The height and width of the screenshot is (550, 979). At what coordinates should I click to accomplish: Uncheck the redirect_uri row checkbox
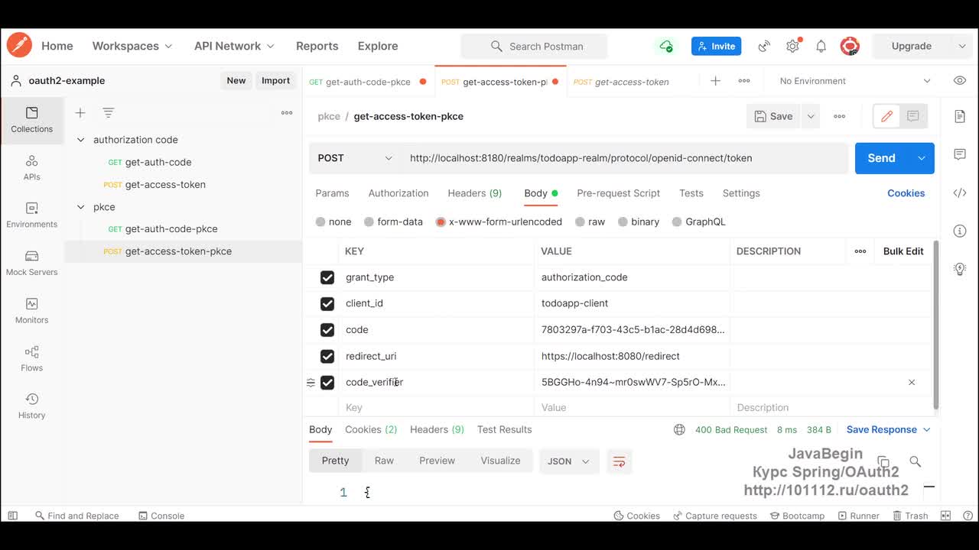pos(327,356)
